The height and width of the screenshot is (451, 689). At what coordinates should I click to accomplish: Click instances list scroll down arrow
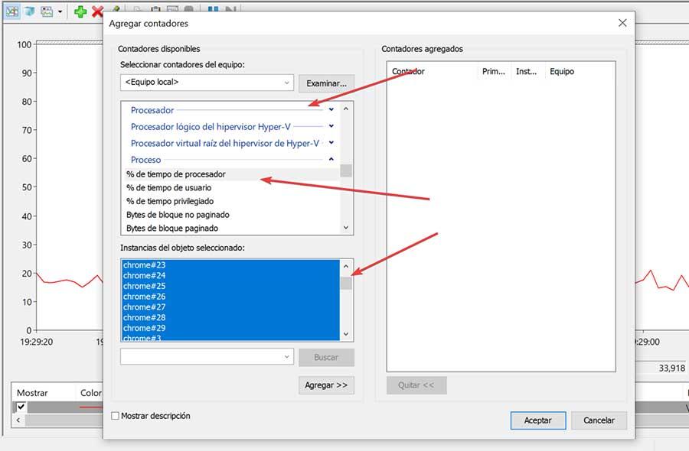[x=346, y=334]
